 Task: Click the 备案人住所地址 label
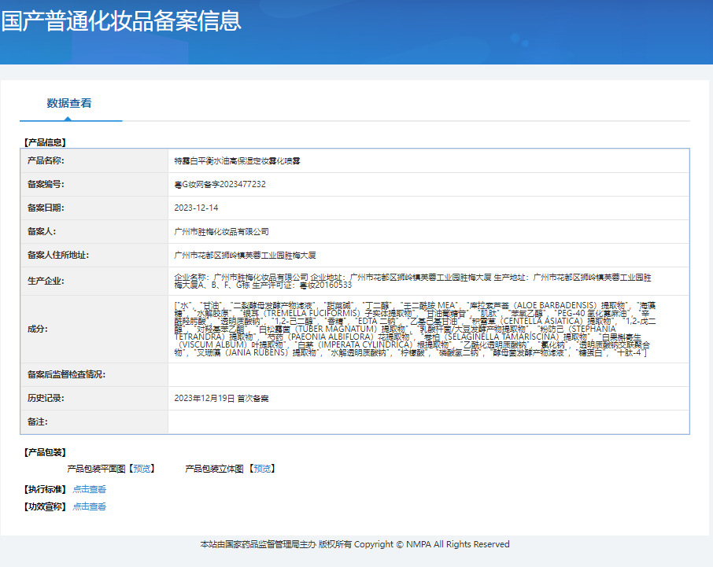[x=58, y=255]
